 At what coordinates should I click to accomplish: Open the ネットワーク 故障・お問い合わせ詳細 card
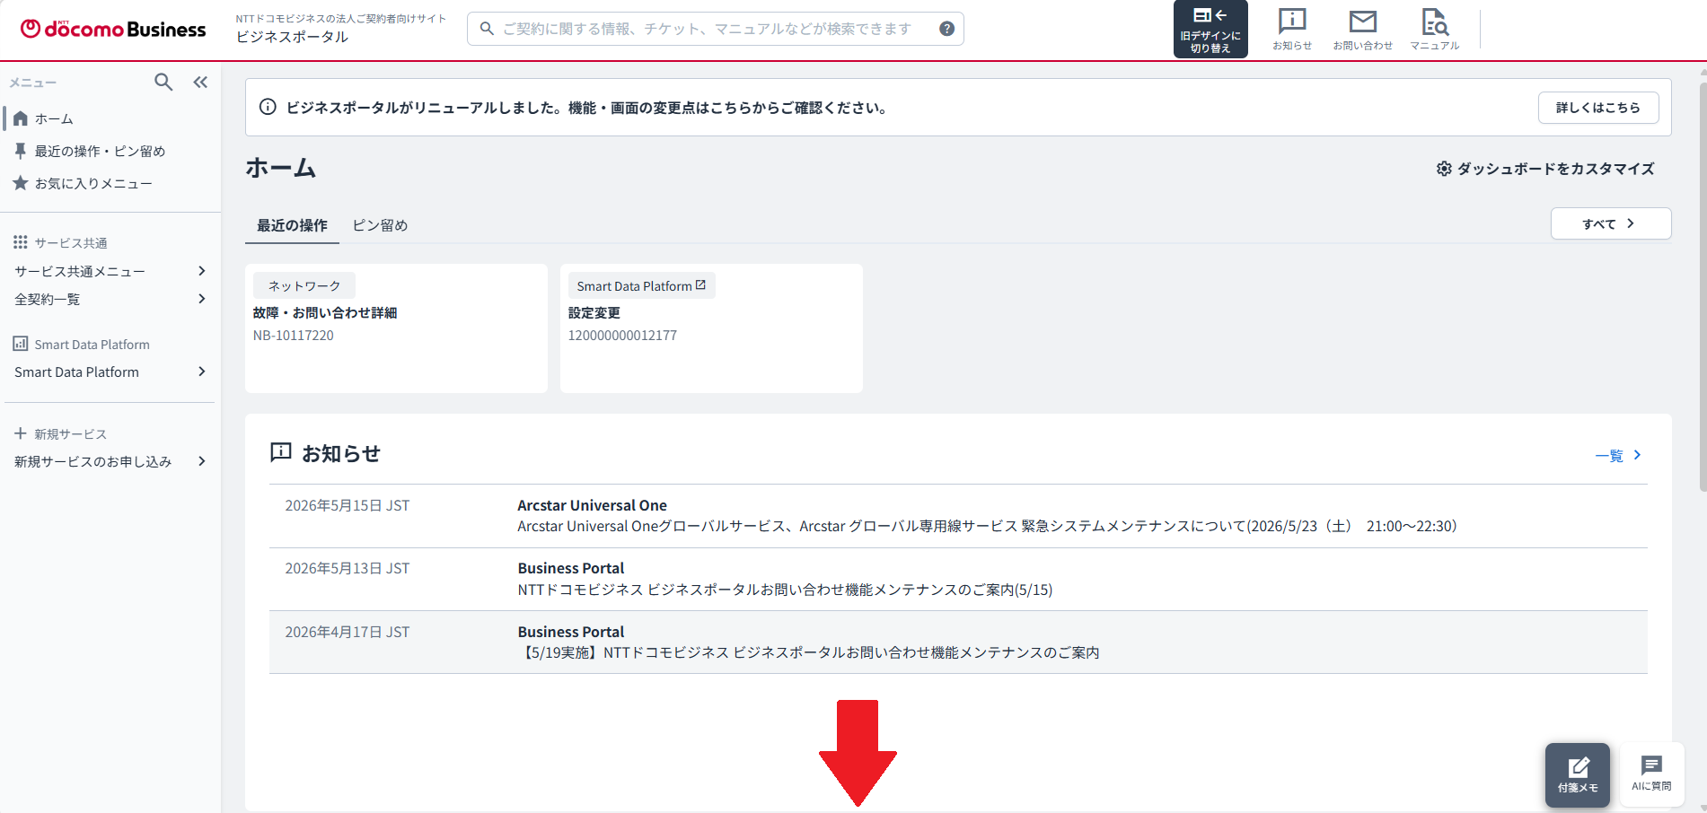(x=396, y=328)
